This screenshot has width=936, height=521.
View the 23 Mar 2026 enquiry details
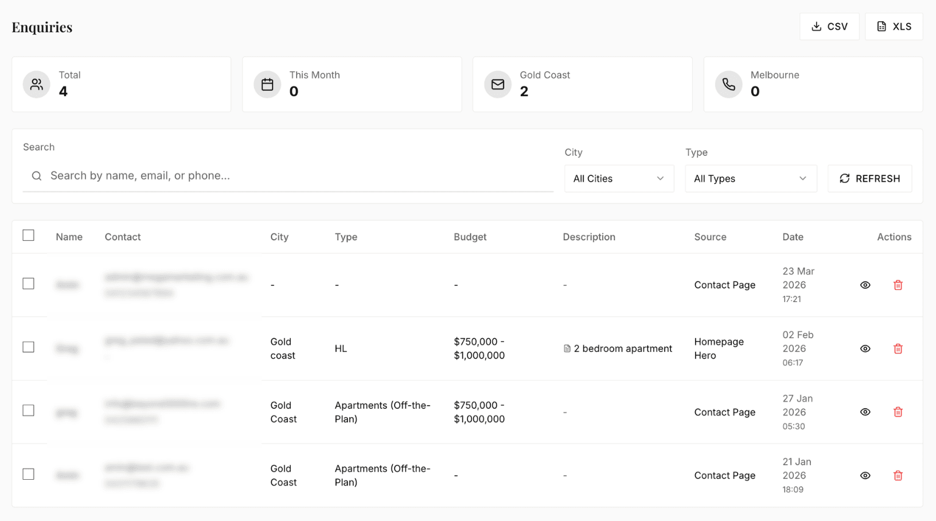click(x=865, y=285)
